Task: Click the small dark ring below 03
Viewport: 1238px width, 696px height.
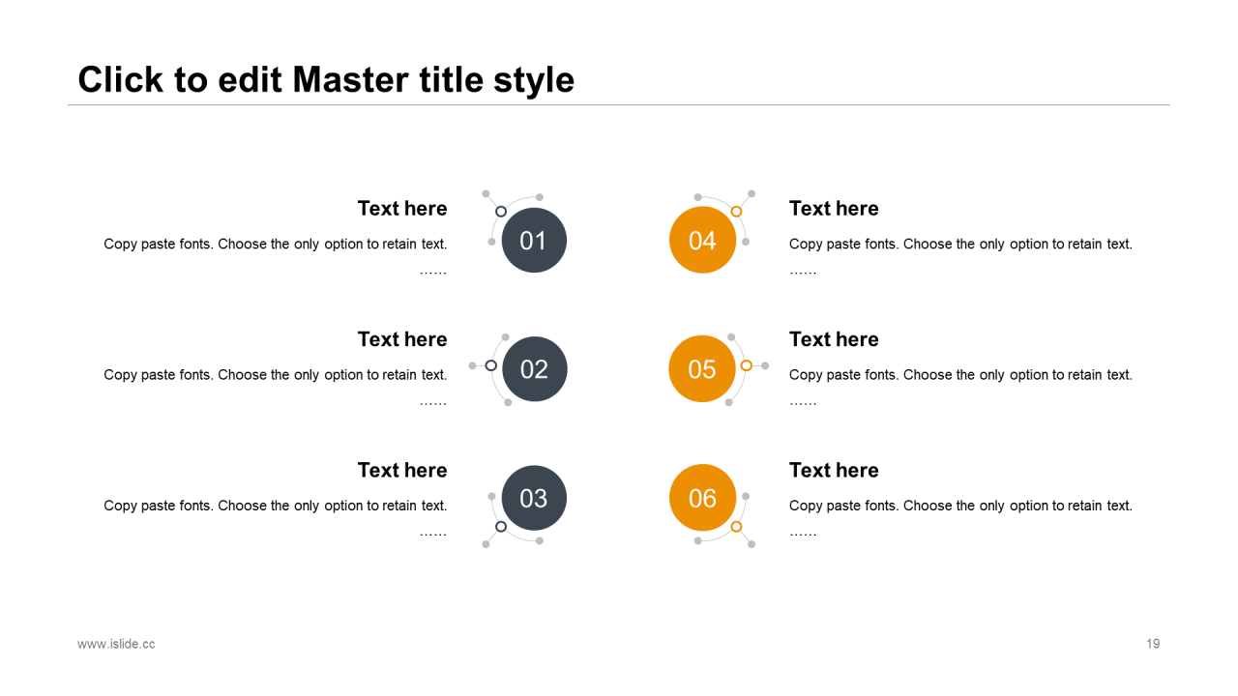Action: click(x=501, y=527)
